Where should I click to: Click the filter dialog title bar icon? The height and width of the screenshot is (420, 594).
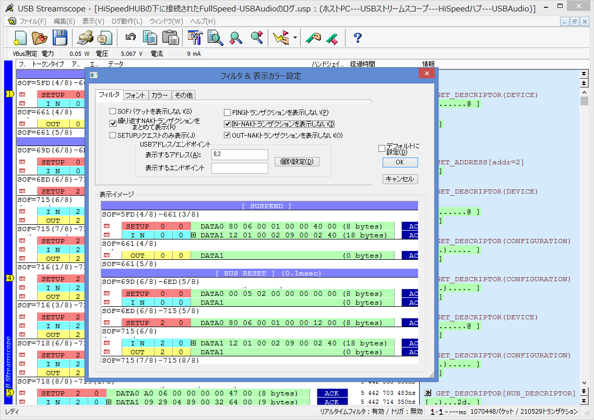click(x=94, y=75)
